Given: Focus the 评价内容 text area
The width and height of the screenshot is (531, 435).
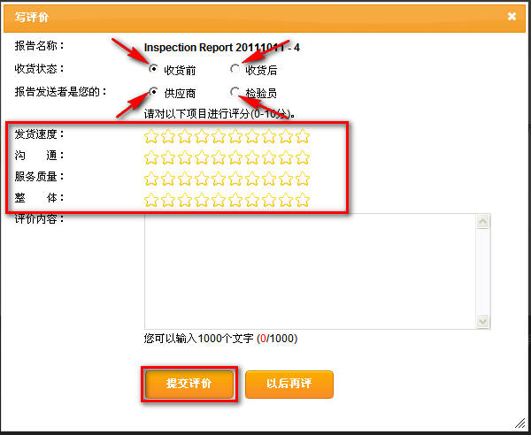Looking at the screenshot, I should click(310, 270).
